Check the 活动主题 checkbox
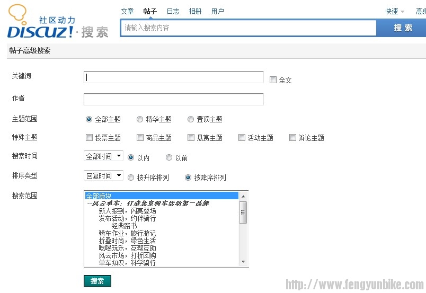 coord(242,138)
